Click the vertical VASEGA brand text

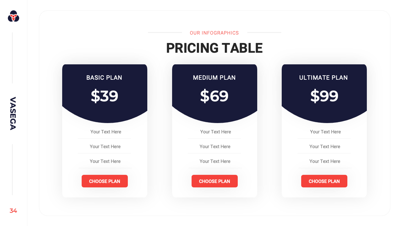[13, 113]
